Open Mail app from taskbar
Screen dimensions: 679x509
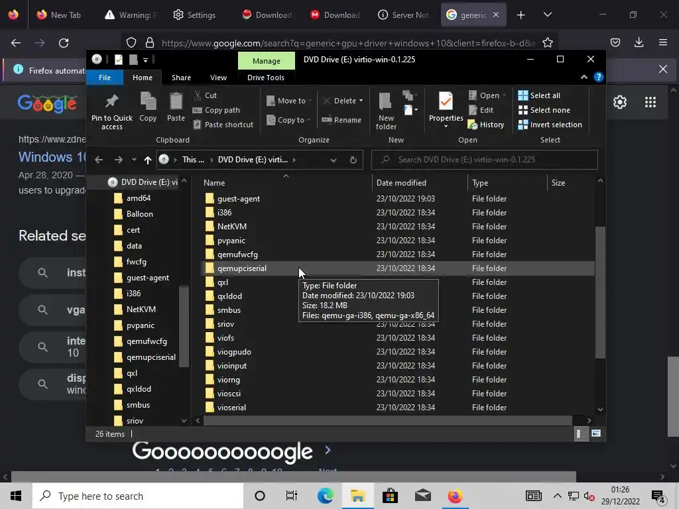coord(422,496)
